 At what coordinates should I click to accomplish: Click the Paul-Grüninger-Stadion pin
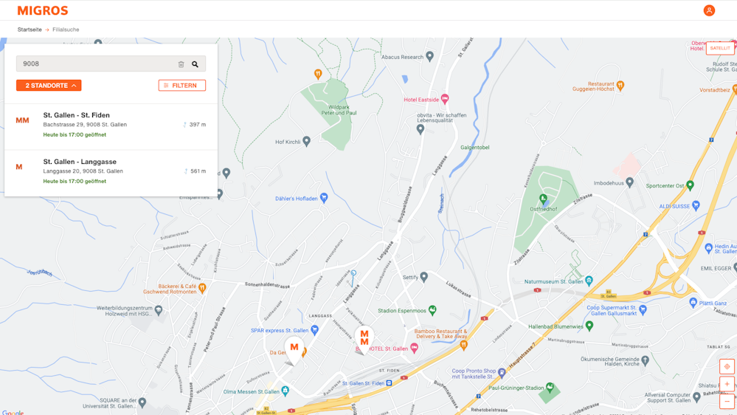(550, 387)
